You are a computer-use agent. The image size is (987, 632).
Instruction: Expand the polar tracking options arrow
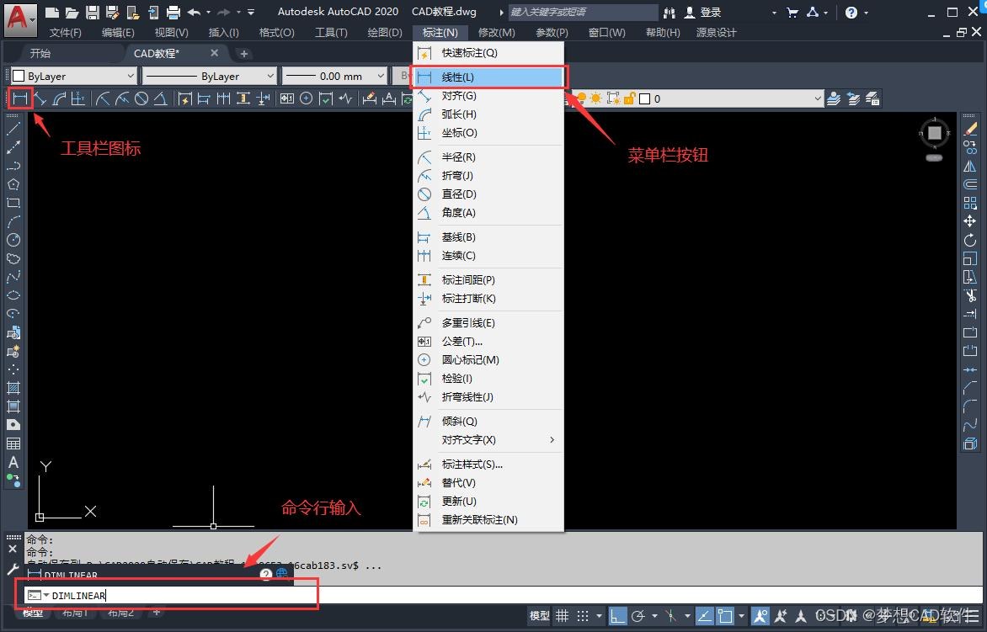click(x=654, y=616)
